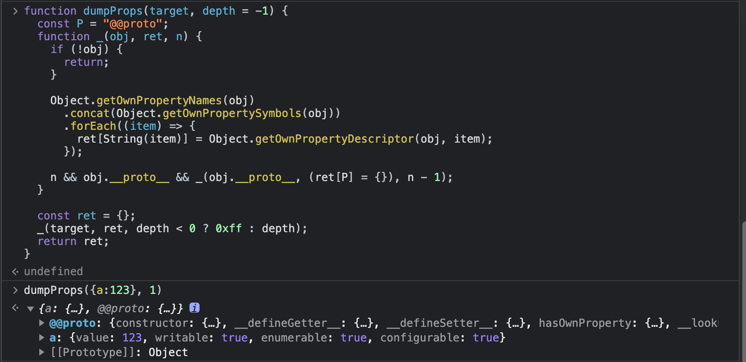This screenshot has height=362, width=746.
Task: Click the vertical console scrollbar
Action: [742, 288]
